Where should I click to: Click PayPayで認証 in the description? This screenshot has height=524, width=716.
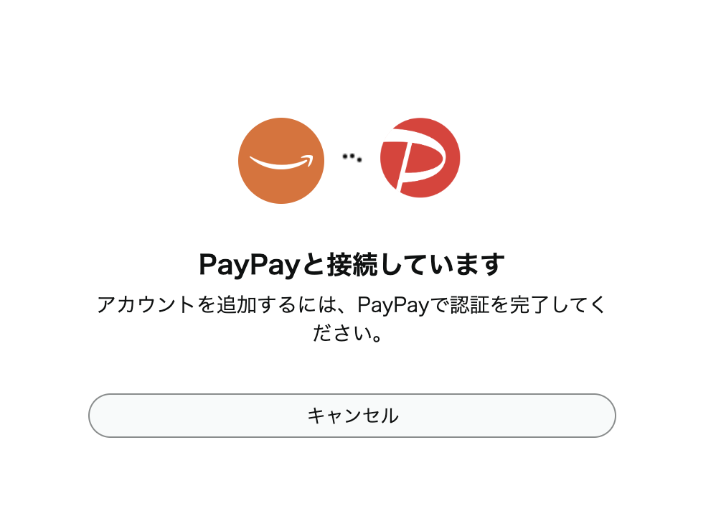(423, 305)
